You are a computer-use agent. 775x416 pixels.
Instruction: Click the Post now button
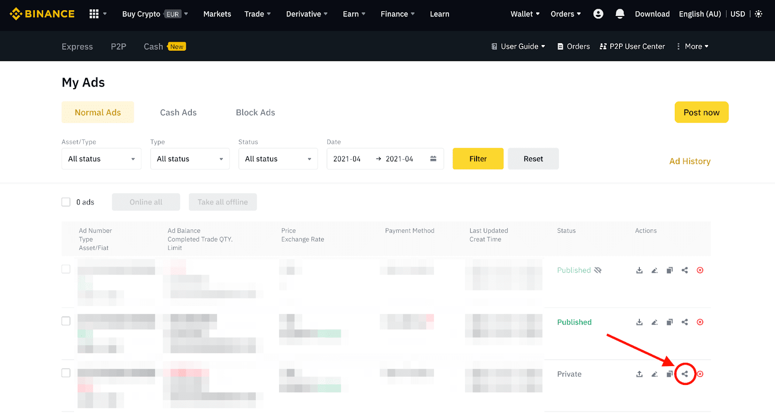coord(701,112)
